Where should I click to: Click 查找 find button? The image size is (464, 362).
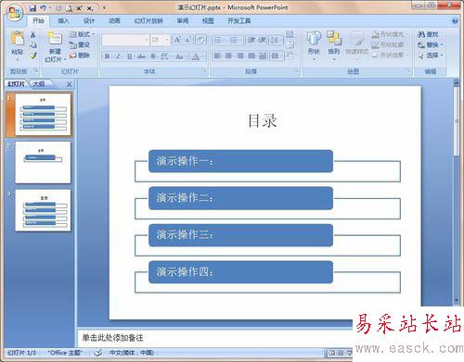(x=428, y=34)
